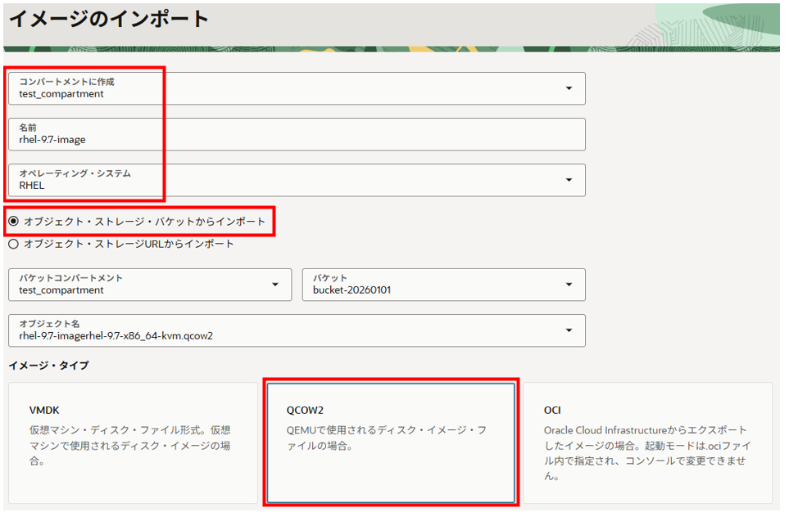Click the arrow on オペレーティング・システム dropdown
The image size is (789, 512).
pos(569,180)
